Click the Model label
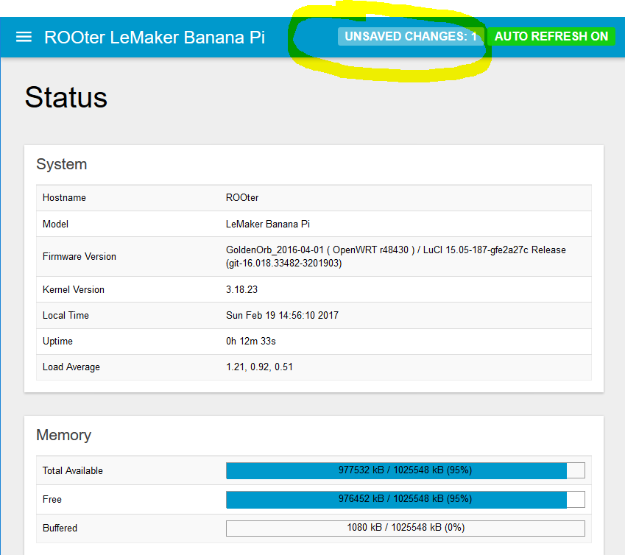Viewport: 625px width, 555px height. pos(55,224)
